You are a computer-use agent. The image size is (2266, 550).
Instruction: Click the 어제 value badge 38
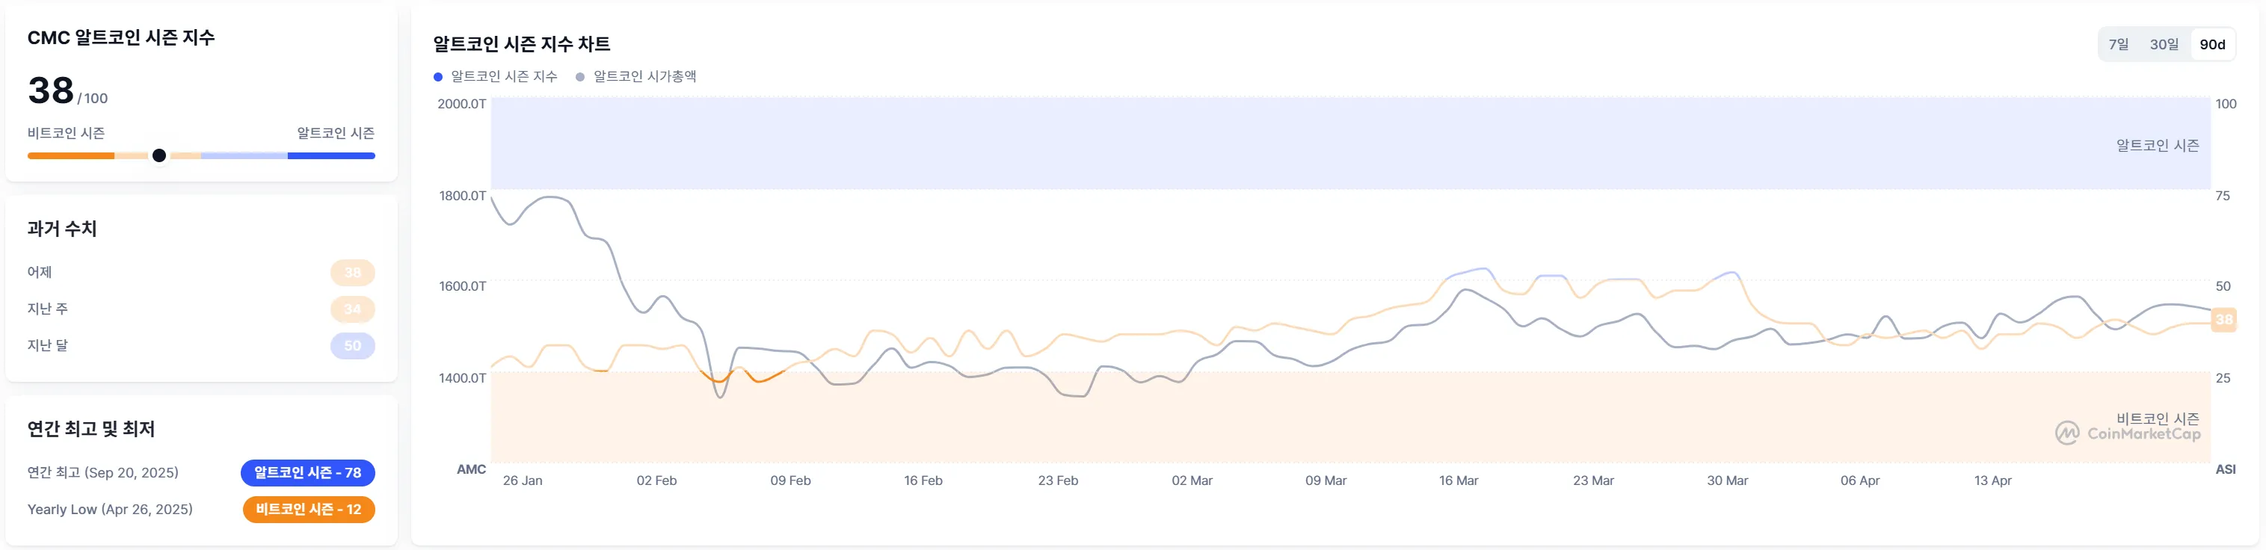point(353,272)
